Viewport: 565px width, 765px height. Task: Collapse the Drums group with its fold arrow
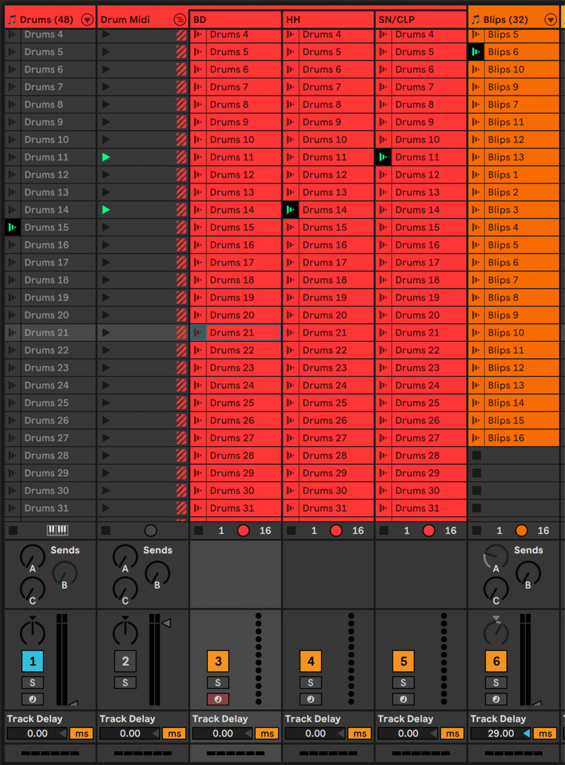coord(86,19)
